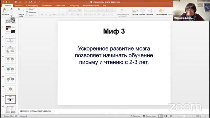
Task: Open the Переходы tab
Action: [47, 6]
